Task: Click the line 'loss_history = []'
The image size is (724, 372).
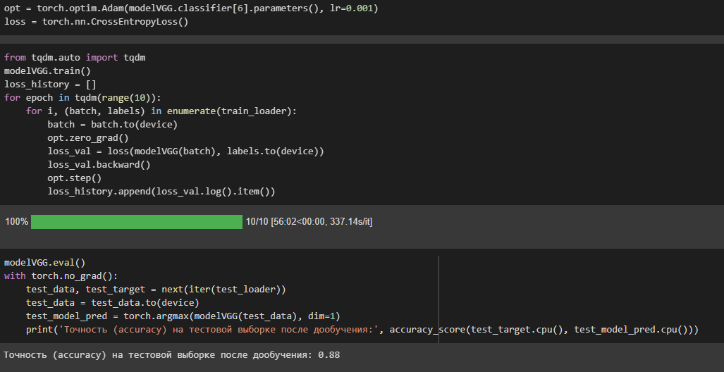Action: tap(50, 85)
